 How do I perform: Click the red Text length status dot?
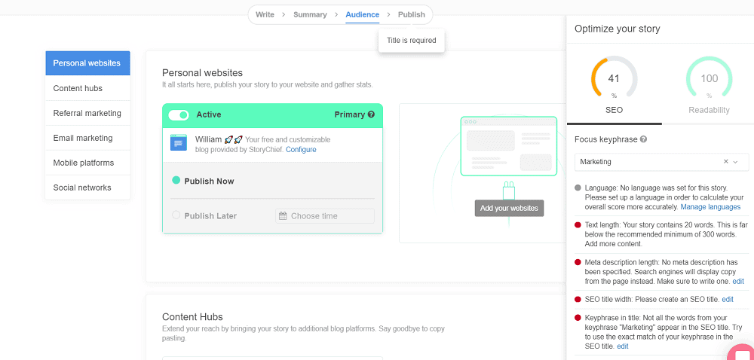click(x=578, y=224)
